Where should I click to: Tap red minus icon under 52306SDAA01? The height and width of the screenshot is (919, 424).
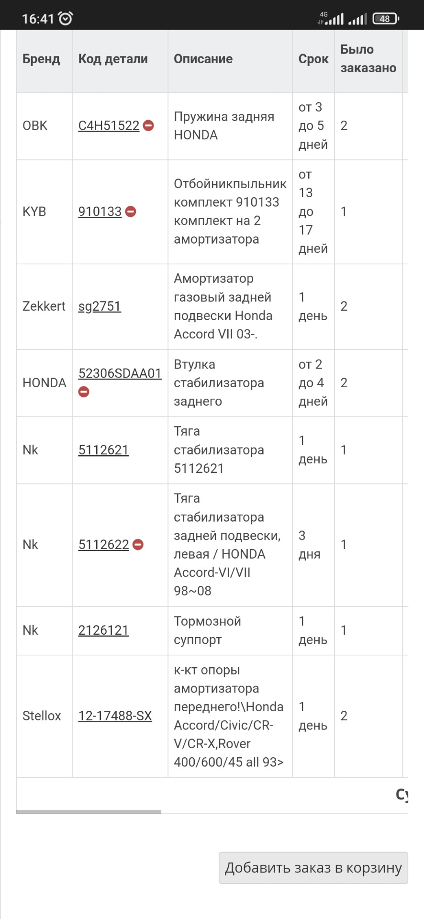click(84, 392)
